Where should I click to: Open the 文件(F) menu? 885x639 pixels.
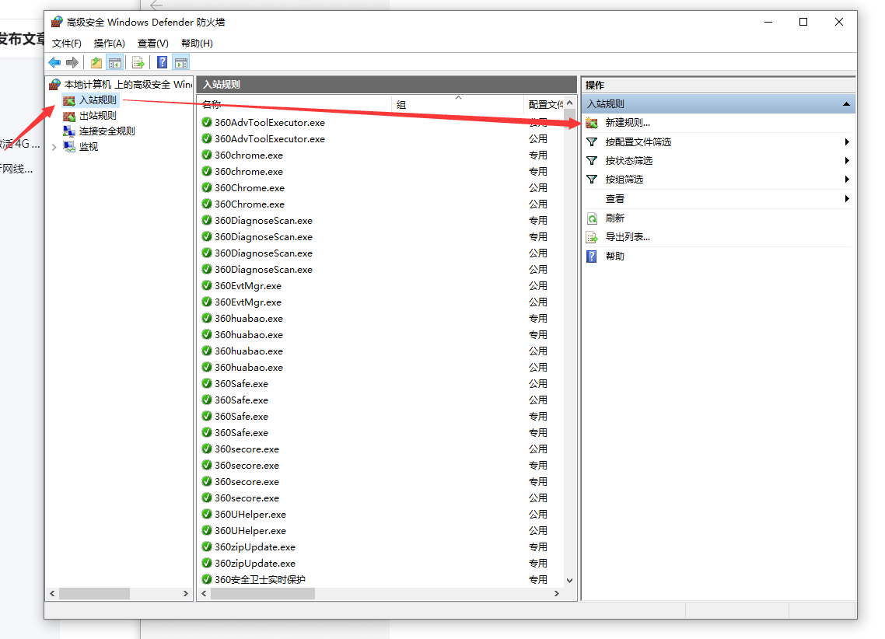(67, 44)
